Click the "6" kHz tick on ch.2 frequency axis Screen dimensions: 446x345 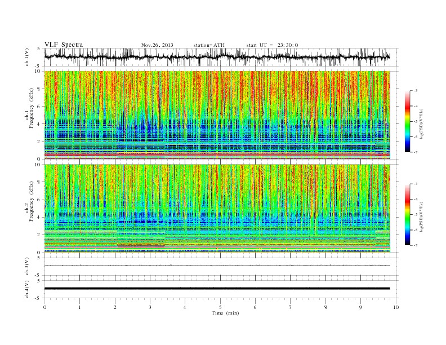pyautogui.click(x=39, y=200)
